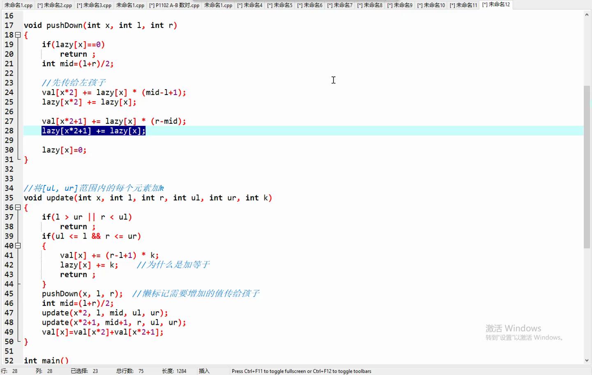The image size is (592, 375).
Task: Open the 未命名11 tab
Action: tap(463, 5)
